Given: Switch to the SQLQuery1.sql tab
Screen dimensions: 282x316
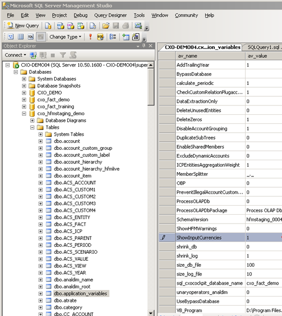Looking at the screenshot, I should tap(264, 48).
